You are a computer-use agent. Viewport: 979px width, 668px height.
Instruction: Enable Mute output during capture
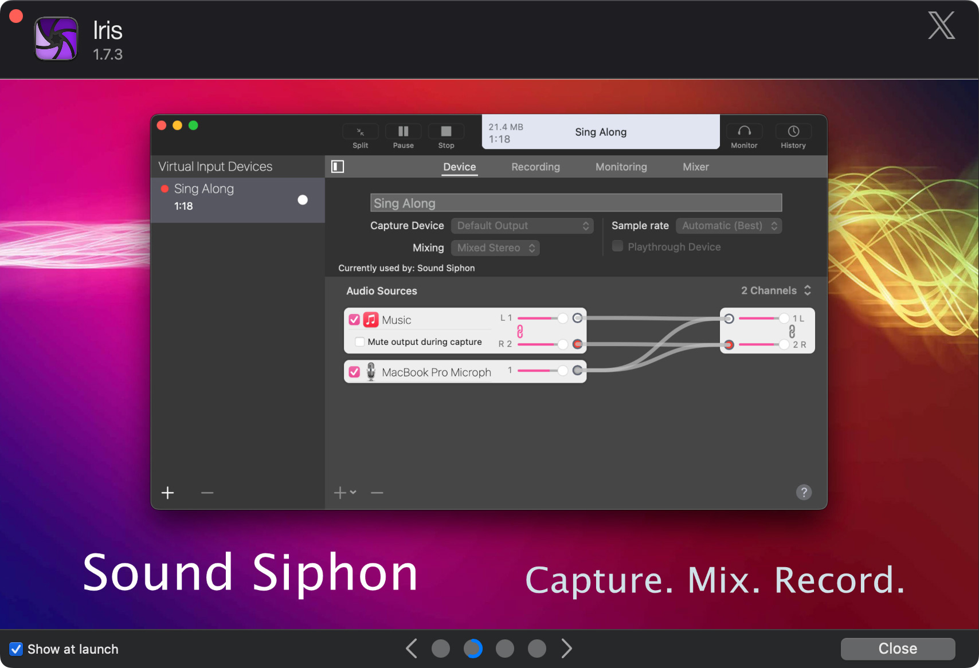(360, 342)
